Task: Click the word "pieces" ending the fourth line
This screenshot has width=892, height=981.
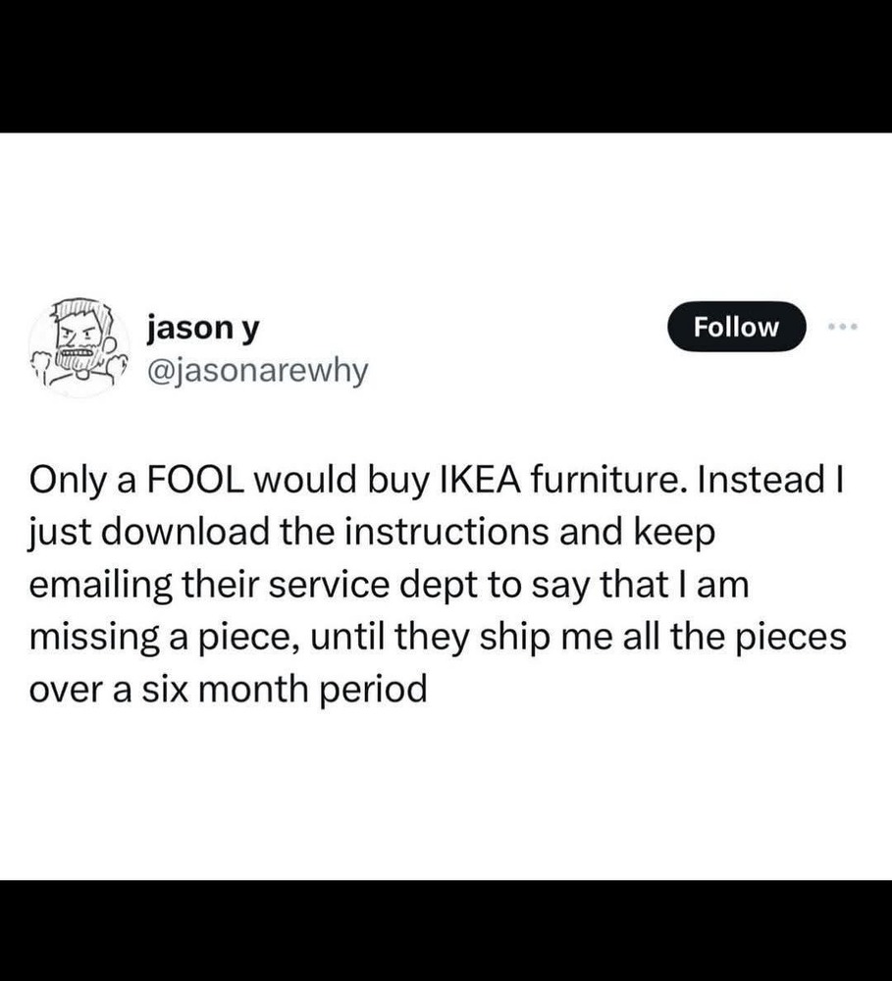Action: pyautogui.click(x=795, y=639)
